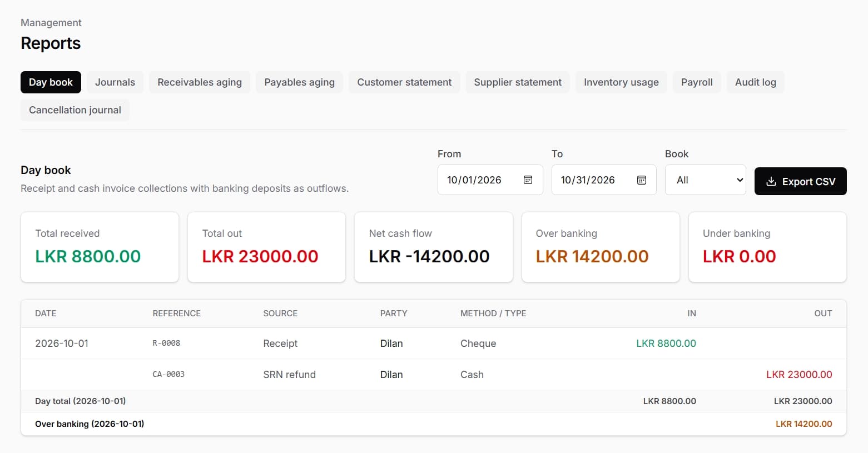Image resolution: width=868 pixels, height=453 pixels.
Task: Open the To date calendar picker icon
Action: pyautogui.click(x=641, y=180)
